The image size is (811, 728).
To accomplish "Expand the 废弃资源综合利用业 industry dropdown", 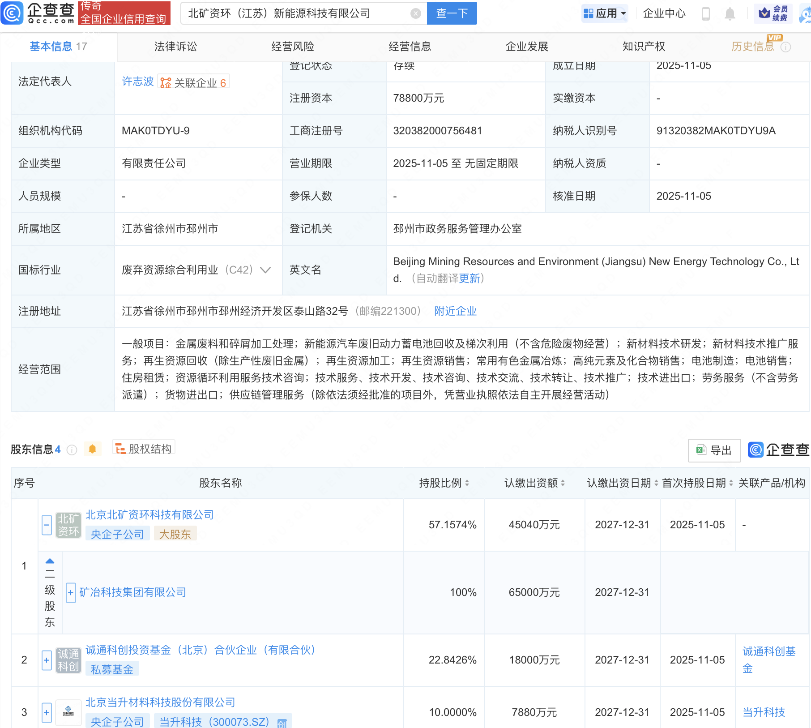I will (x=265, y=270).
